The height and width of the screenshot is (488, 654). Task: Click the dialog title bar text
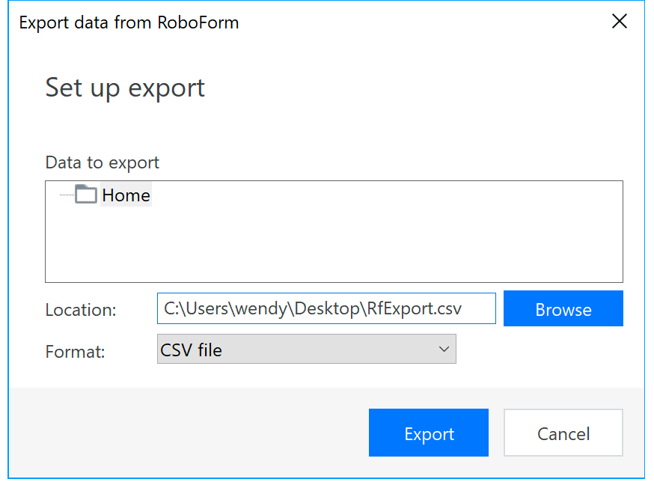(129, 22)
